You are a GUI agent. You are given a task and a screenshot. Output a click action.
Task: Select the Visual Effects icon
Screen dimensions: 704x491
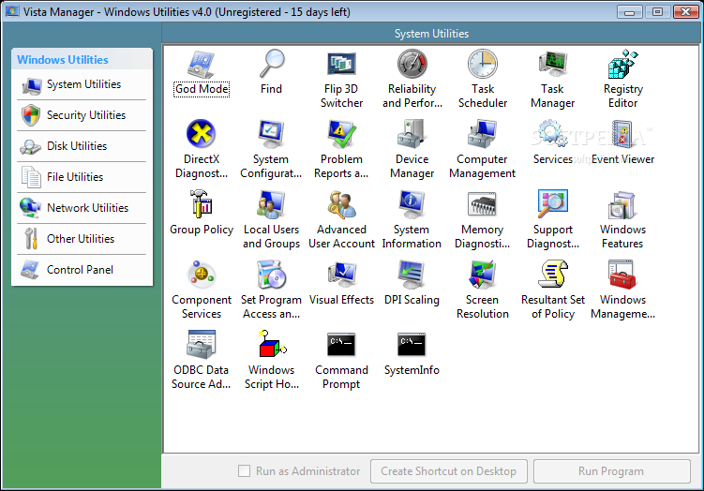[341, 275]
